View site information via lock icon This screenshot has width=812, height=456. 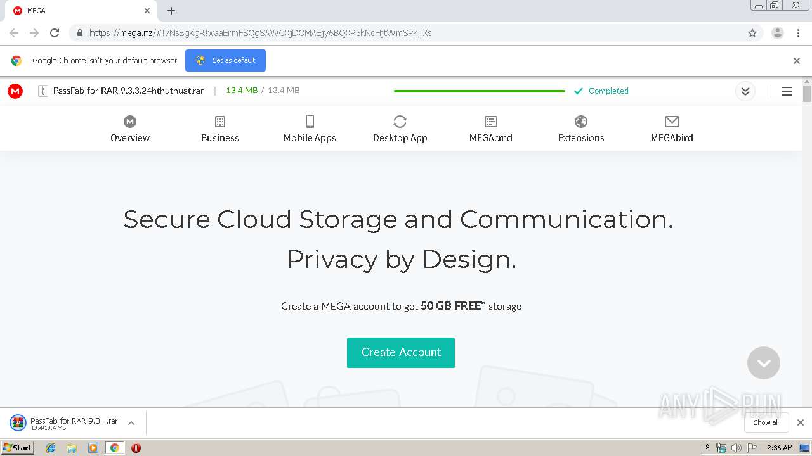79,33
